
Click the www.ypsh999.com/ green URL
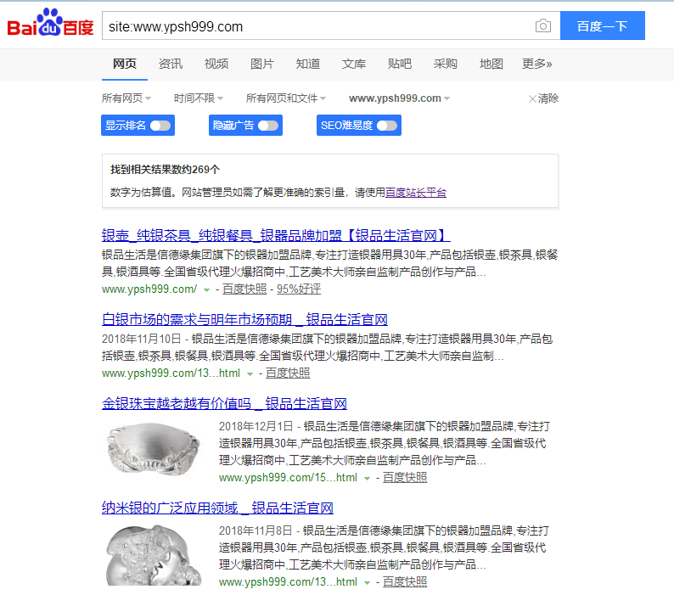pyautogui.click(x=149, y=289)
